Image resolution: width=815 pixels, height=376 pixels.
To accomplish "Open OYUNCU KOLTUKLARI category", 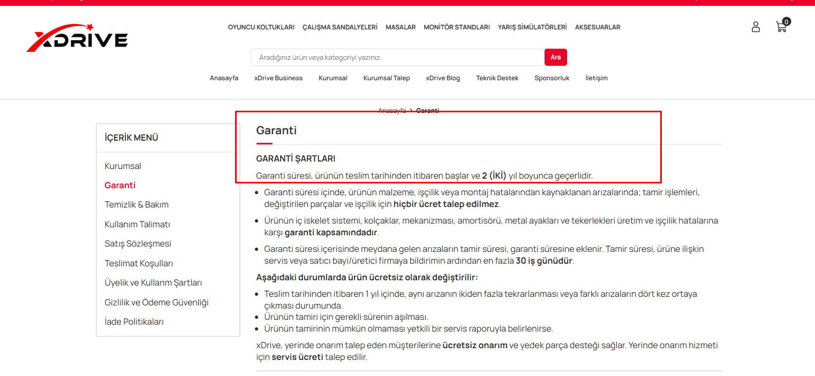I will (x=261, y=27).
